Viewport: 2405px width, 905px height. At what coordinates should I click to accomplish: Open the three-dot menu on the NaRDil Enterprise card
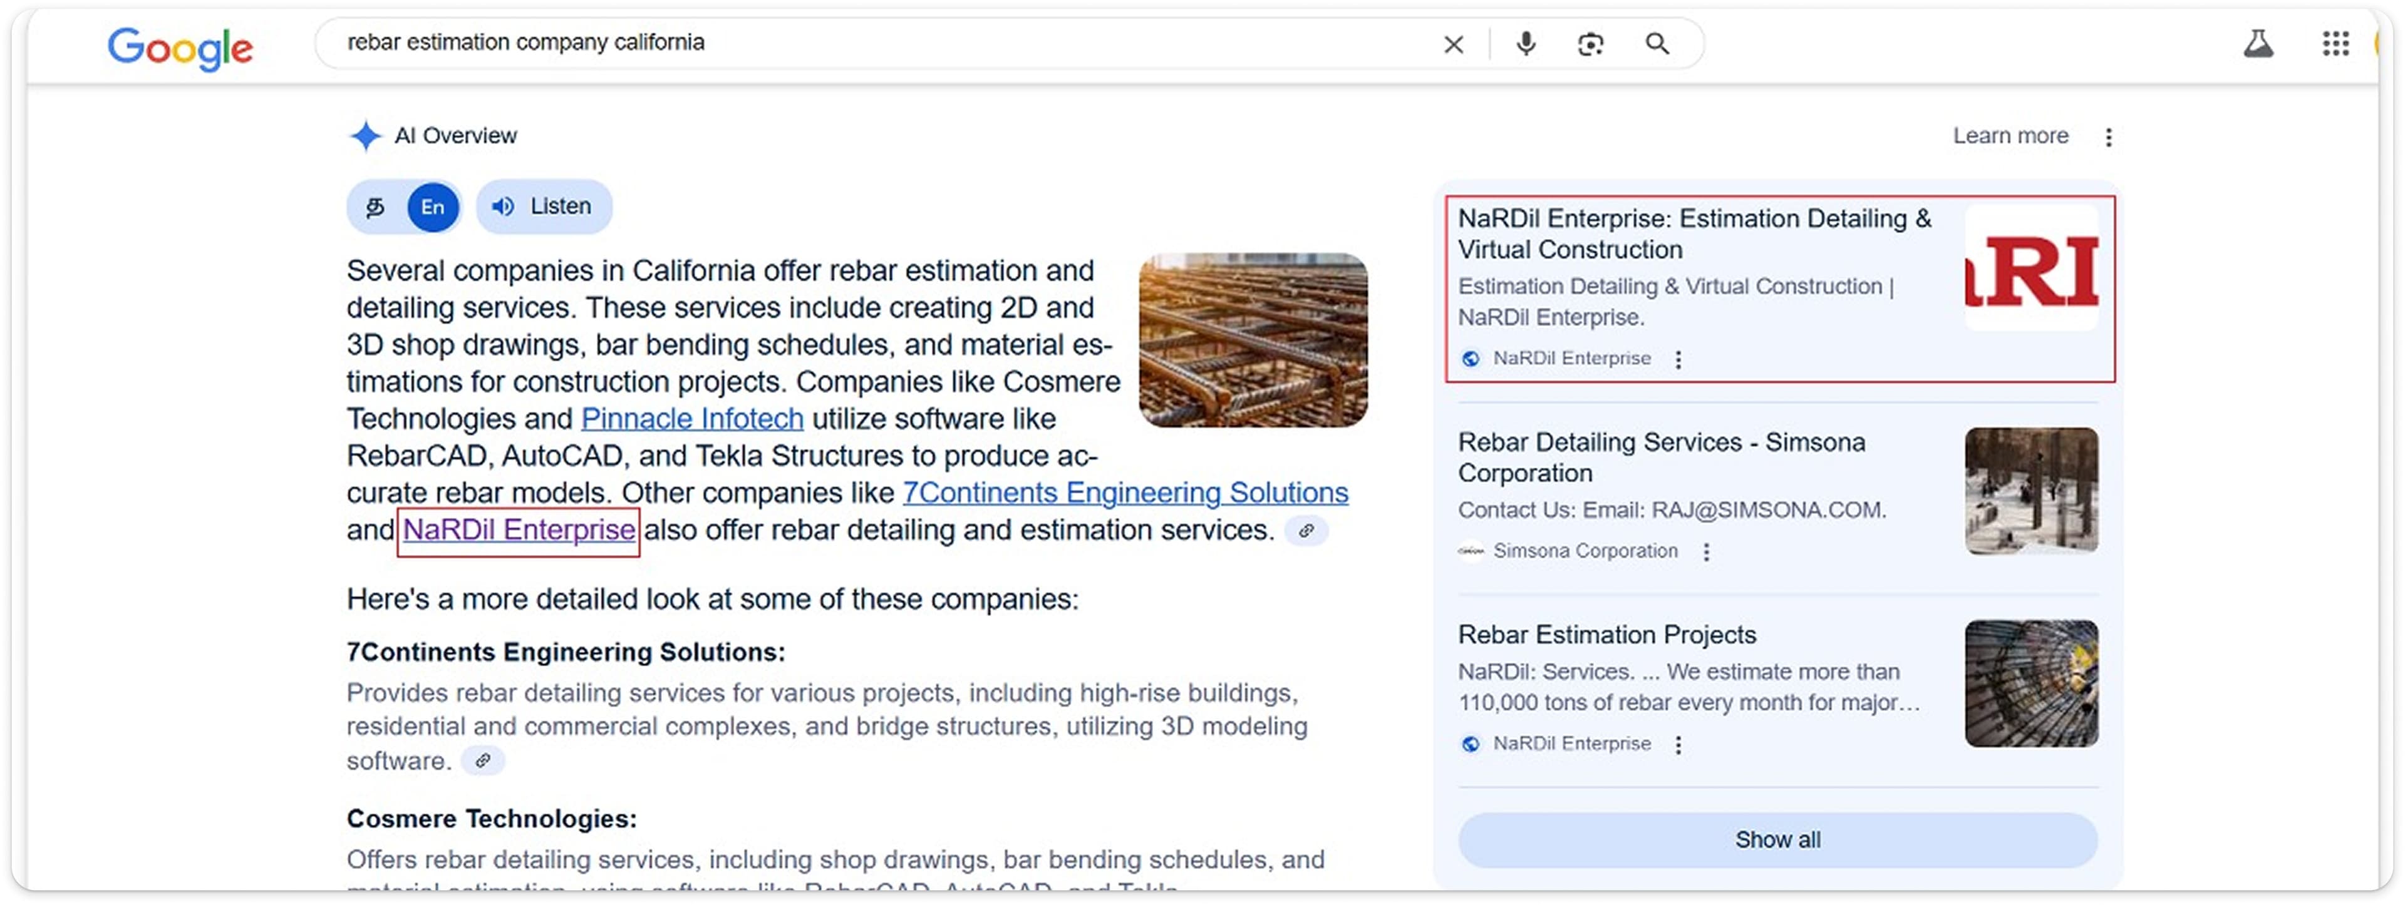pos(1678,358)
